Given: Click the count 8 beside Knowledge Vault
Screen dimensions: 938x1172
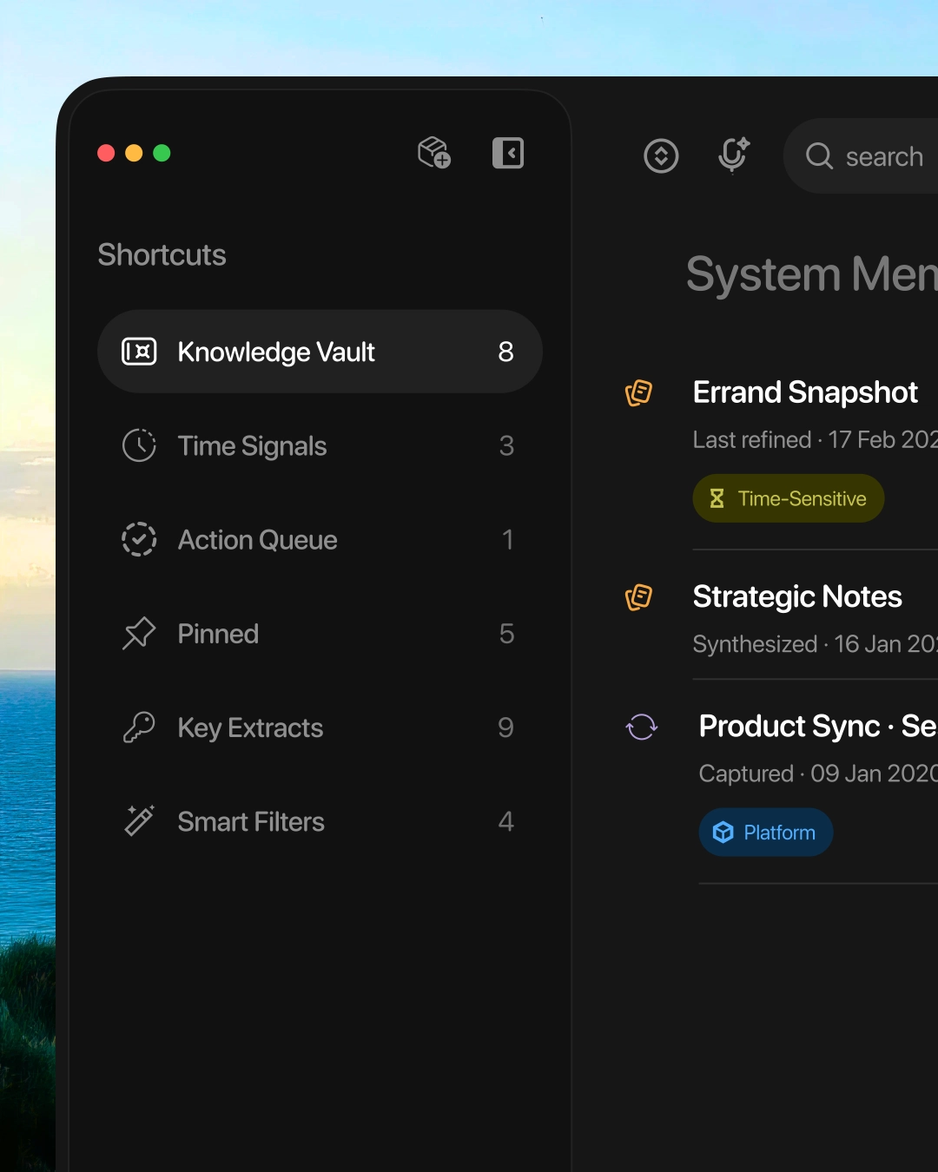Looking at the screenshot, I should [x=506, y=352].
